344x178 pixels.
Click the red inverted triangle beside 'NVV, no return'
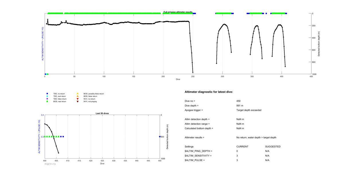point(77,99)
